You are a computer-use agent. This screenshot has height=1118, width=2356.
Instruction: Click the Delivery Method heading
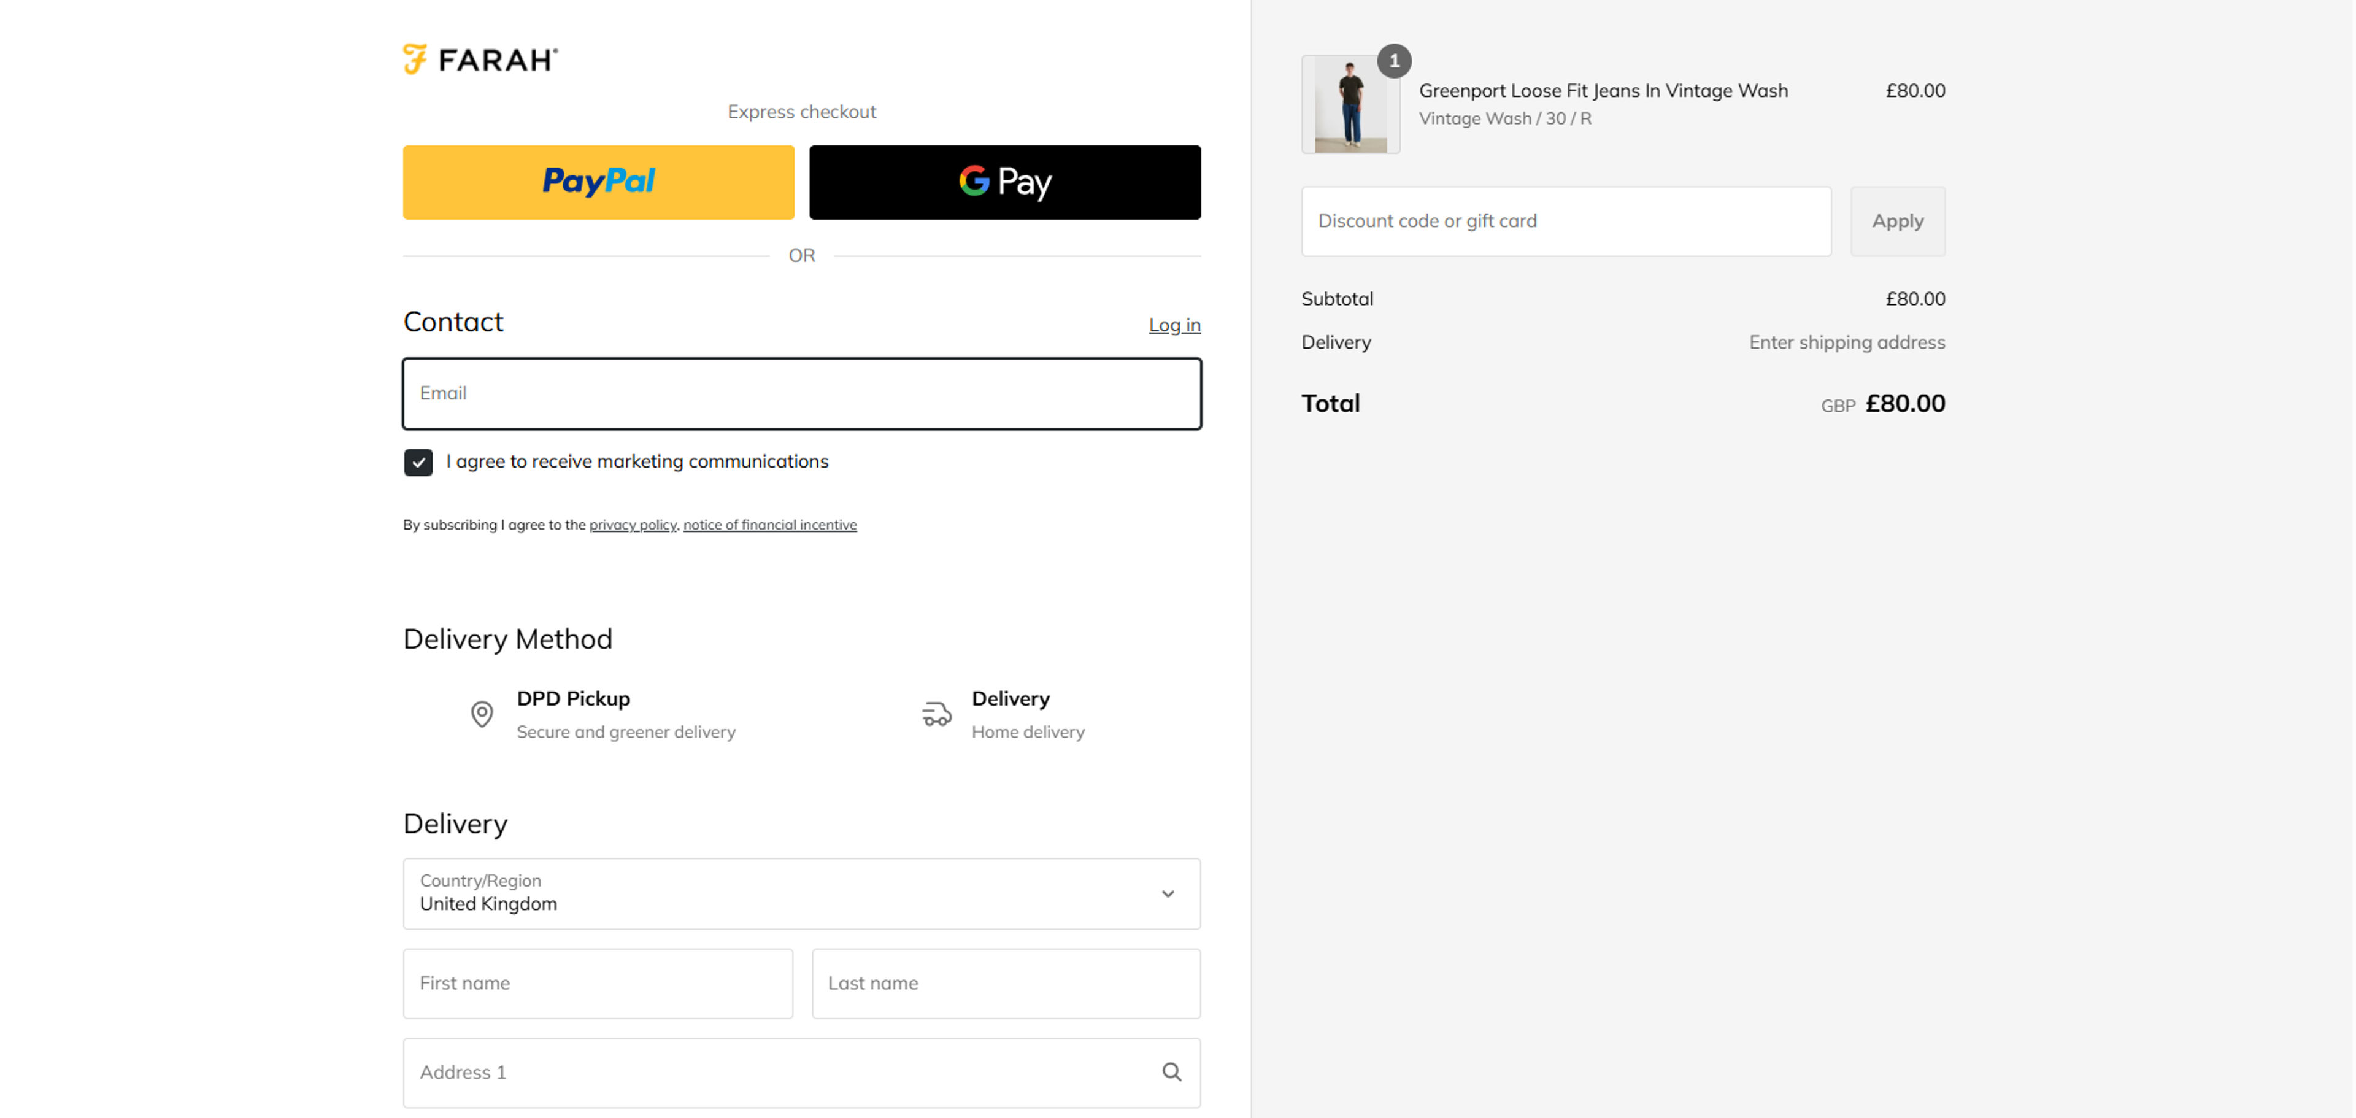click(507, 639)
